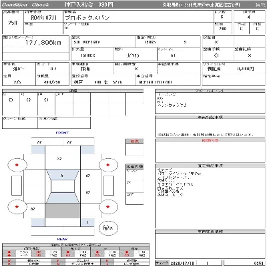Click the front-left wheel red diamond marker

coord(17,165)
